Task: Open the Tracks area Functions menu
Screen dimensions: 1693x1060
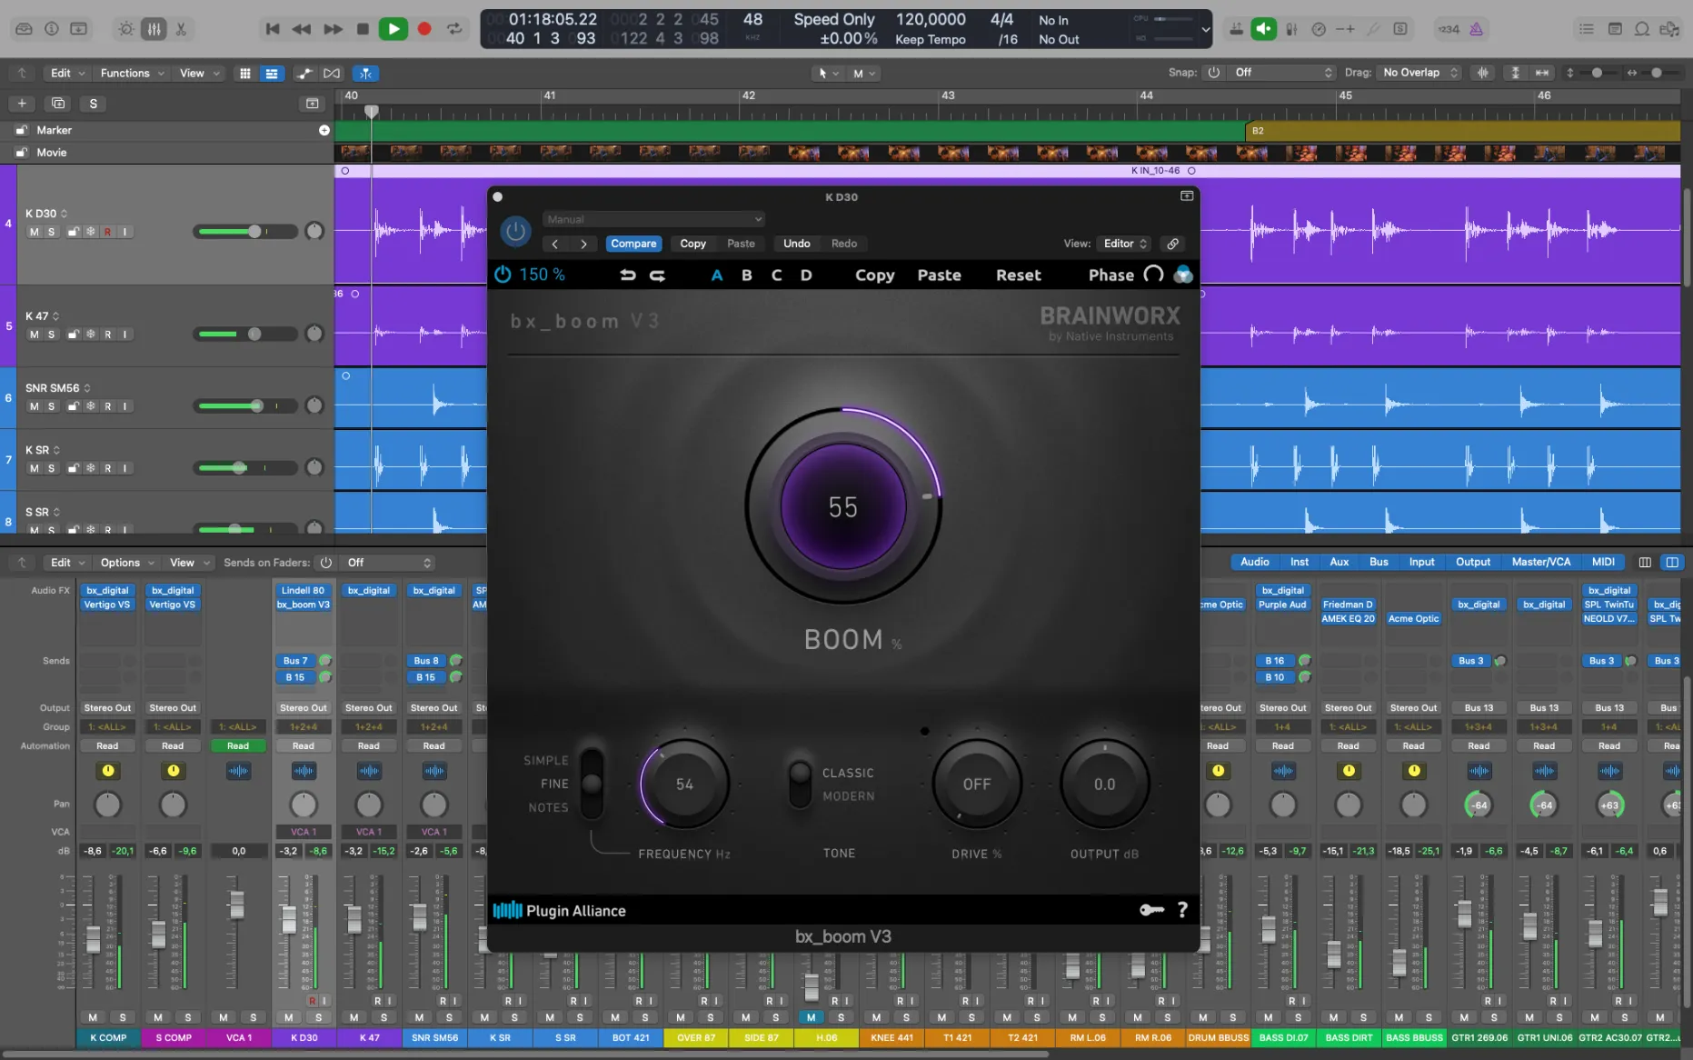Action: [133, 73]
